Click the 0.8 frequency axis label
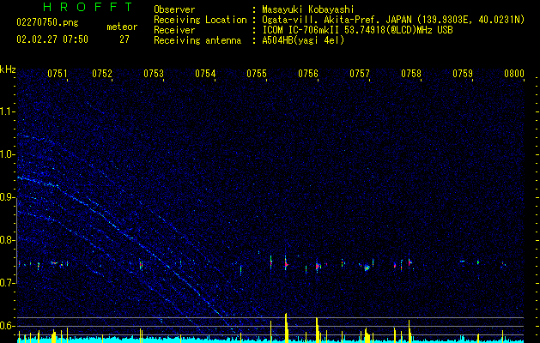The image size is (540, 343). tap(8, 240)
